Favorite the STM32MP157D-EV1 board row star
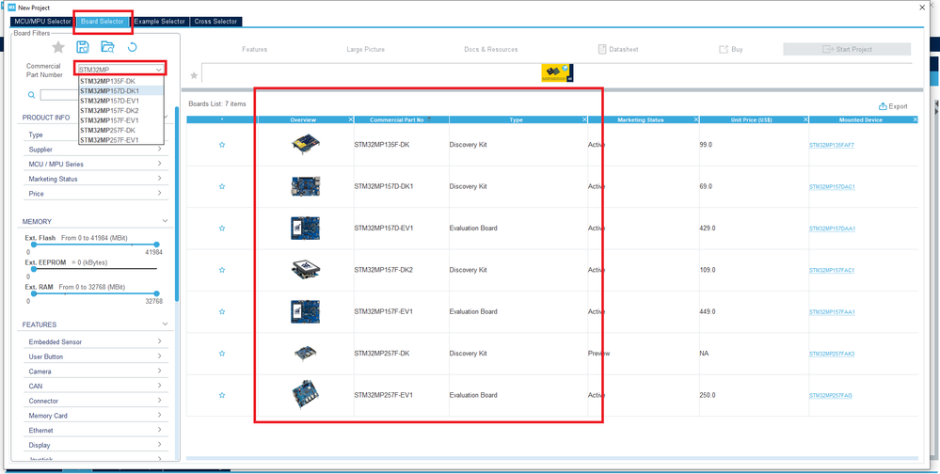The height and width of the screenshot is (474, 940). (222, 229)
